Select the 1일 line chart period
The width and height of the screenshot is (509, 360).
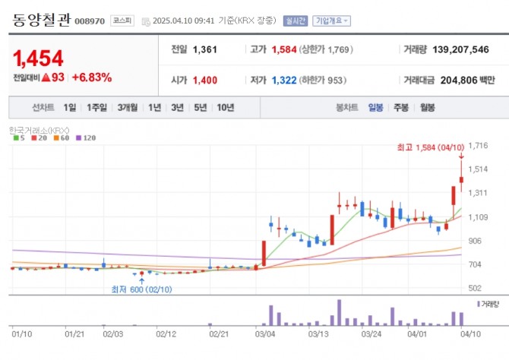pyautogui.click(x=69, y=107)
